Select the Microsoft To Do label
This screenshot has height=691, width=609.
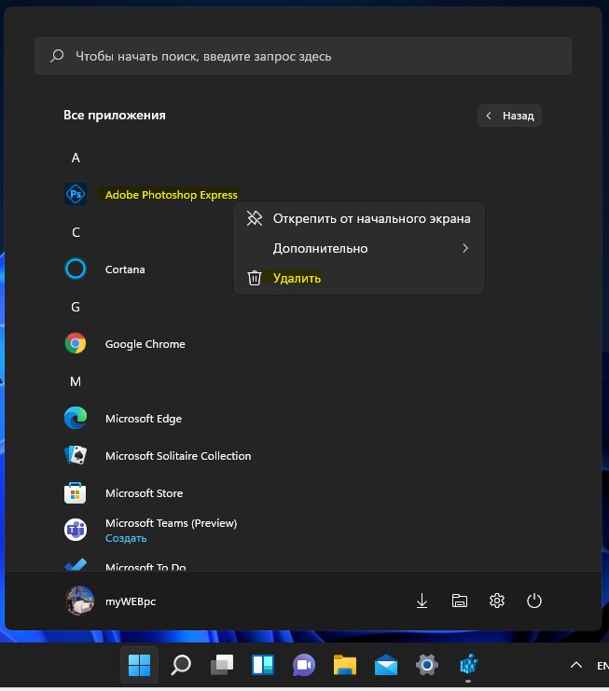click(x=145, y=566)
